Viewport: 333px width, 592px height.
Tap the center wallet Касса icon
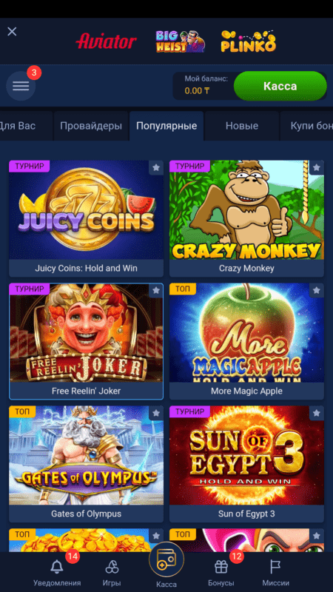pos(166,559)
